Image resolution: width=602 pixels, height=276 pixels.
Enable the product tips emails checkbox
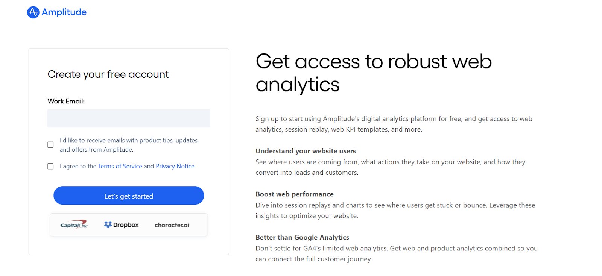(x=50, y=145)
